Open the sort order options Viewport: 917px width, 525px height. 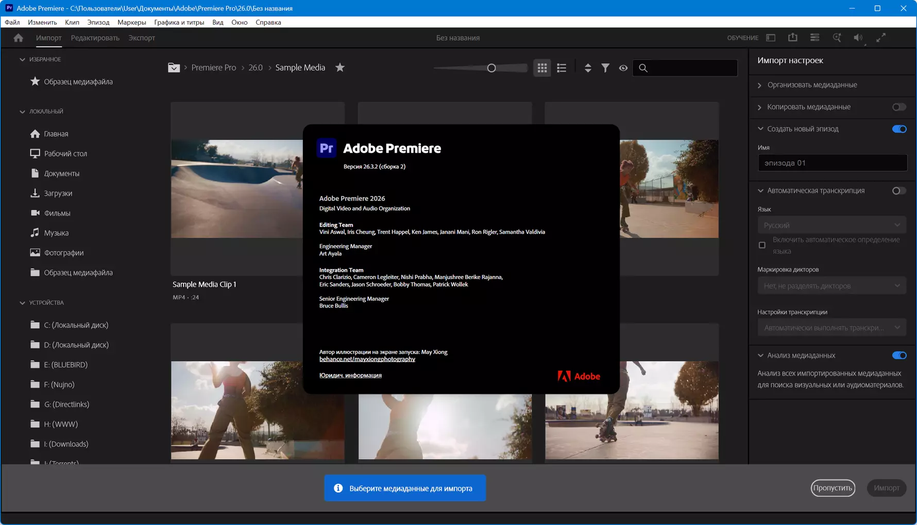(x=588, y=68)
